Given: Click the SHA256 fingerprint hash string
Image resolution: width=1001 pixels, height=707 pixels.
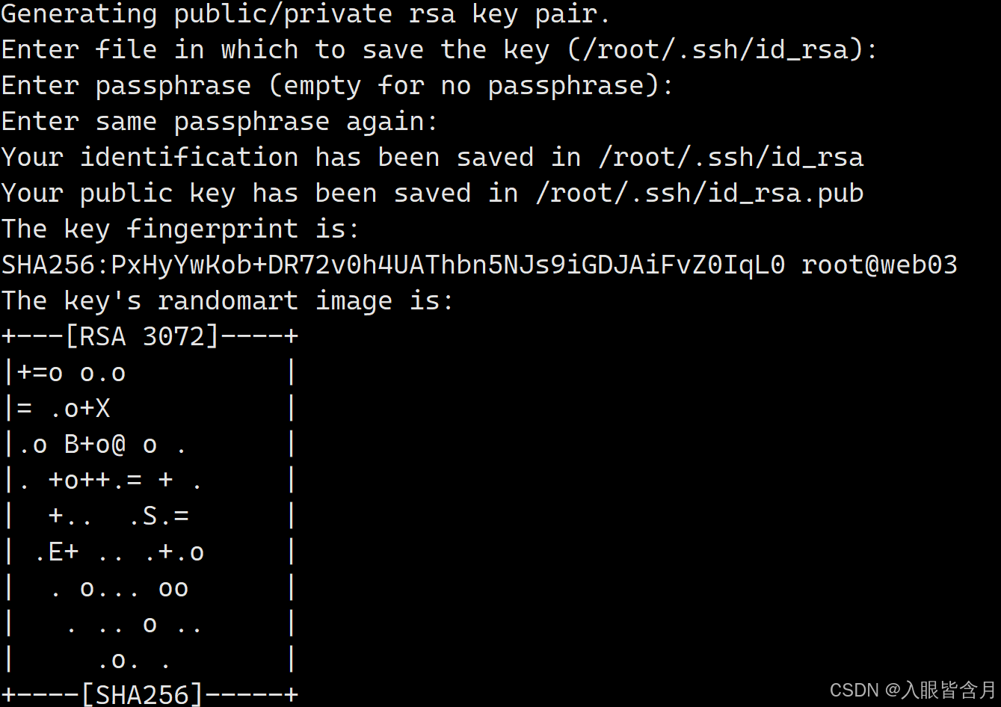Looking at the screenshot, I should pyautogui.click(x=393, y=265).
